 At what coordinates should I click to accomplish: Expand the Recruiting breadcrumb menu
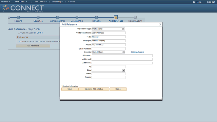57,2
